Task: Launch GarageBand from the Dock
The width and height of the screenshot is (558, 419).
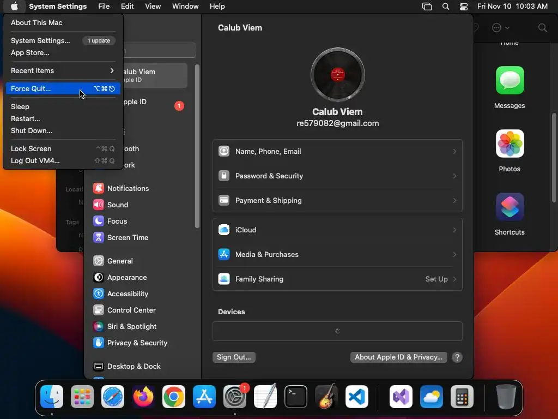Action: coord(326,396)
